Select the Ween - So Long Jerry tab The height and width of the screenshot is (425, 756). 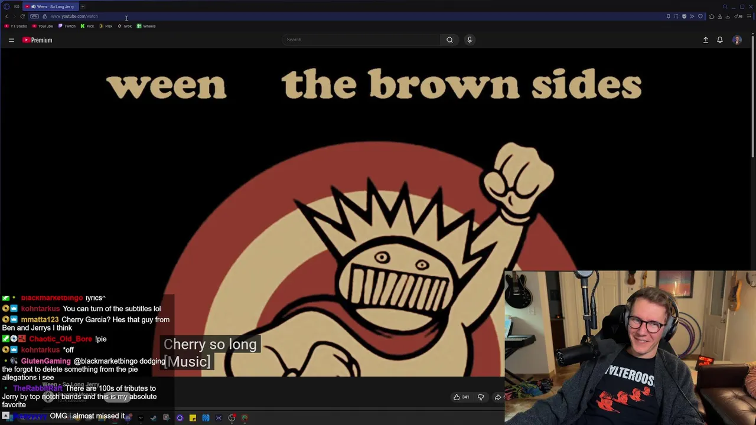(51, 6)
